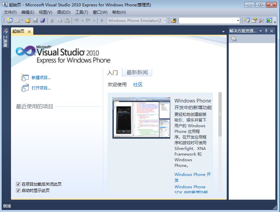Open the 编辑(E) menu
280x212 pixels.
pyautogui.click(x=28, y=12)
